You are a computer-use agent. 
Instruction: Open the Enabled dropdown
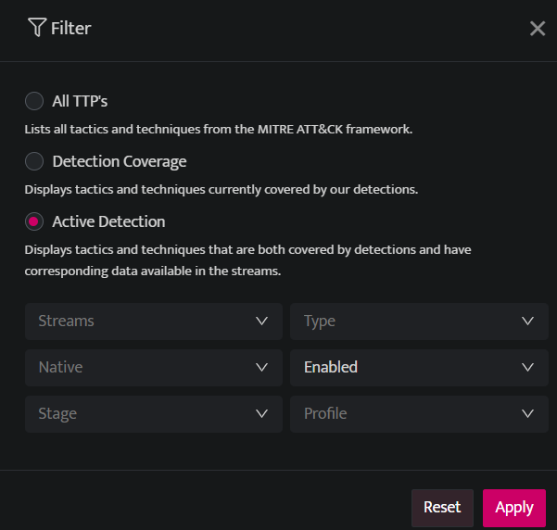419,368
